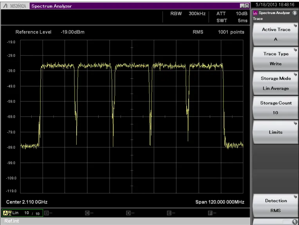299x225 pixels.
Task: Click the Ref.Int status text
Action: [x=12, y=221]
